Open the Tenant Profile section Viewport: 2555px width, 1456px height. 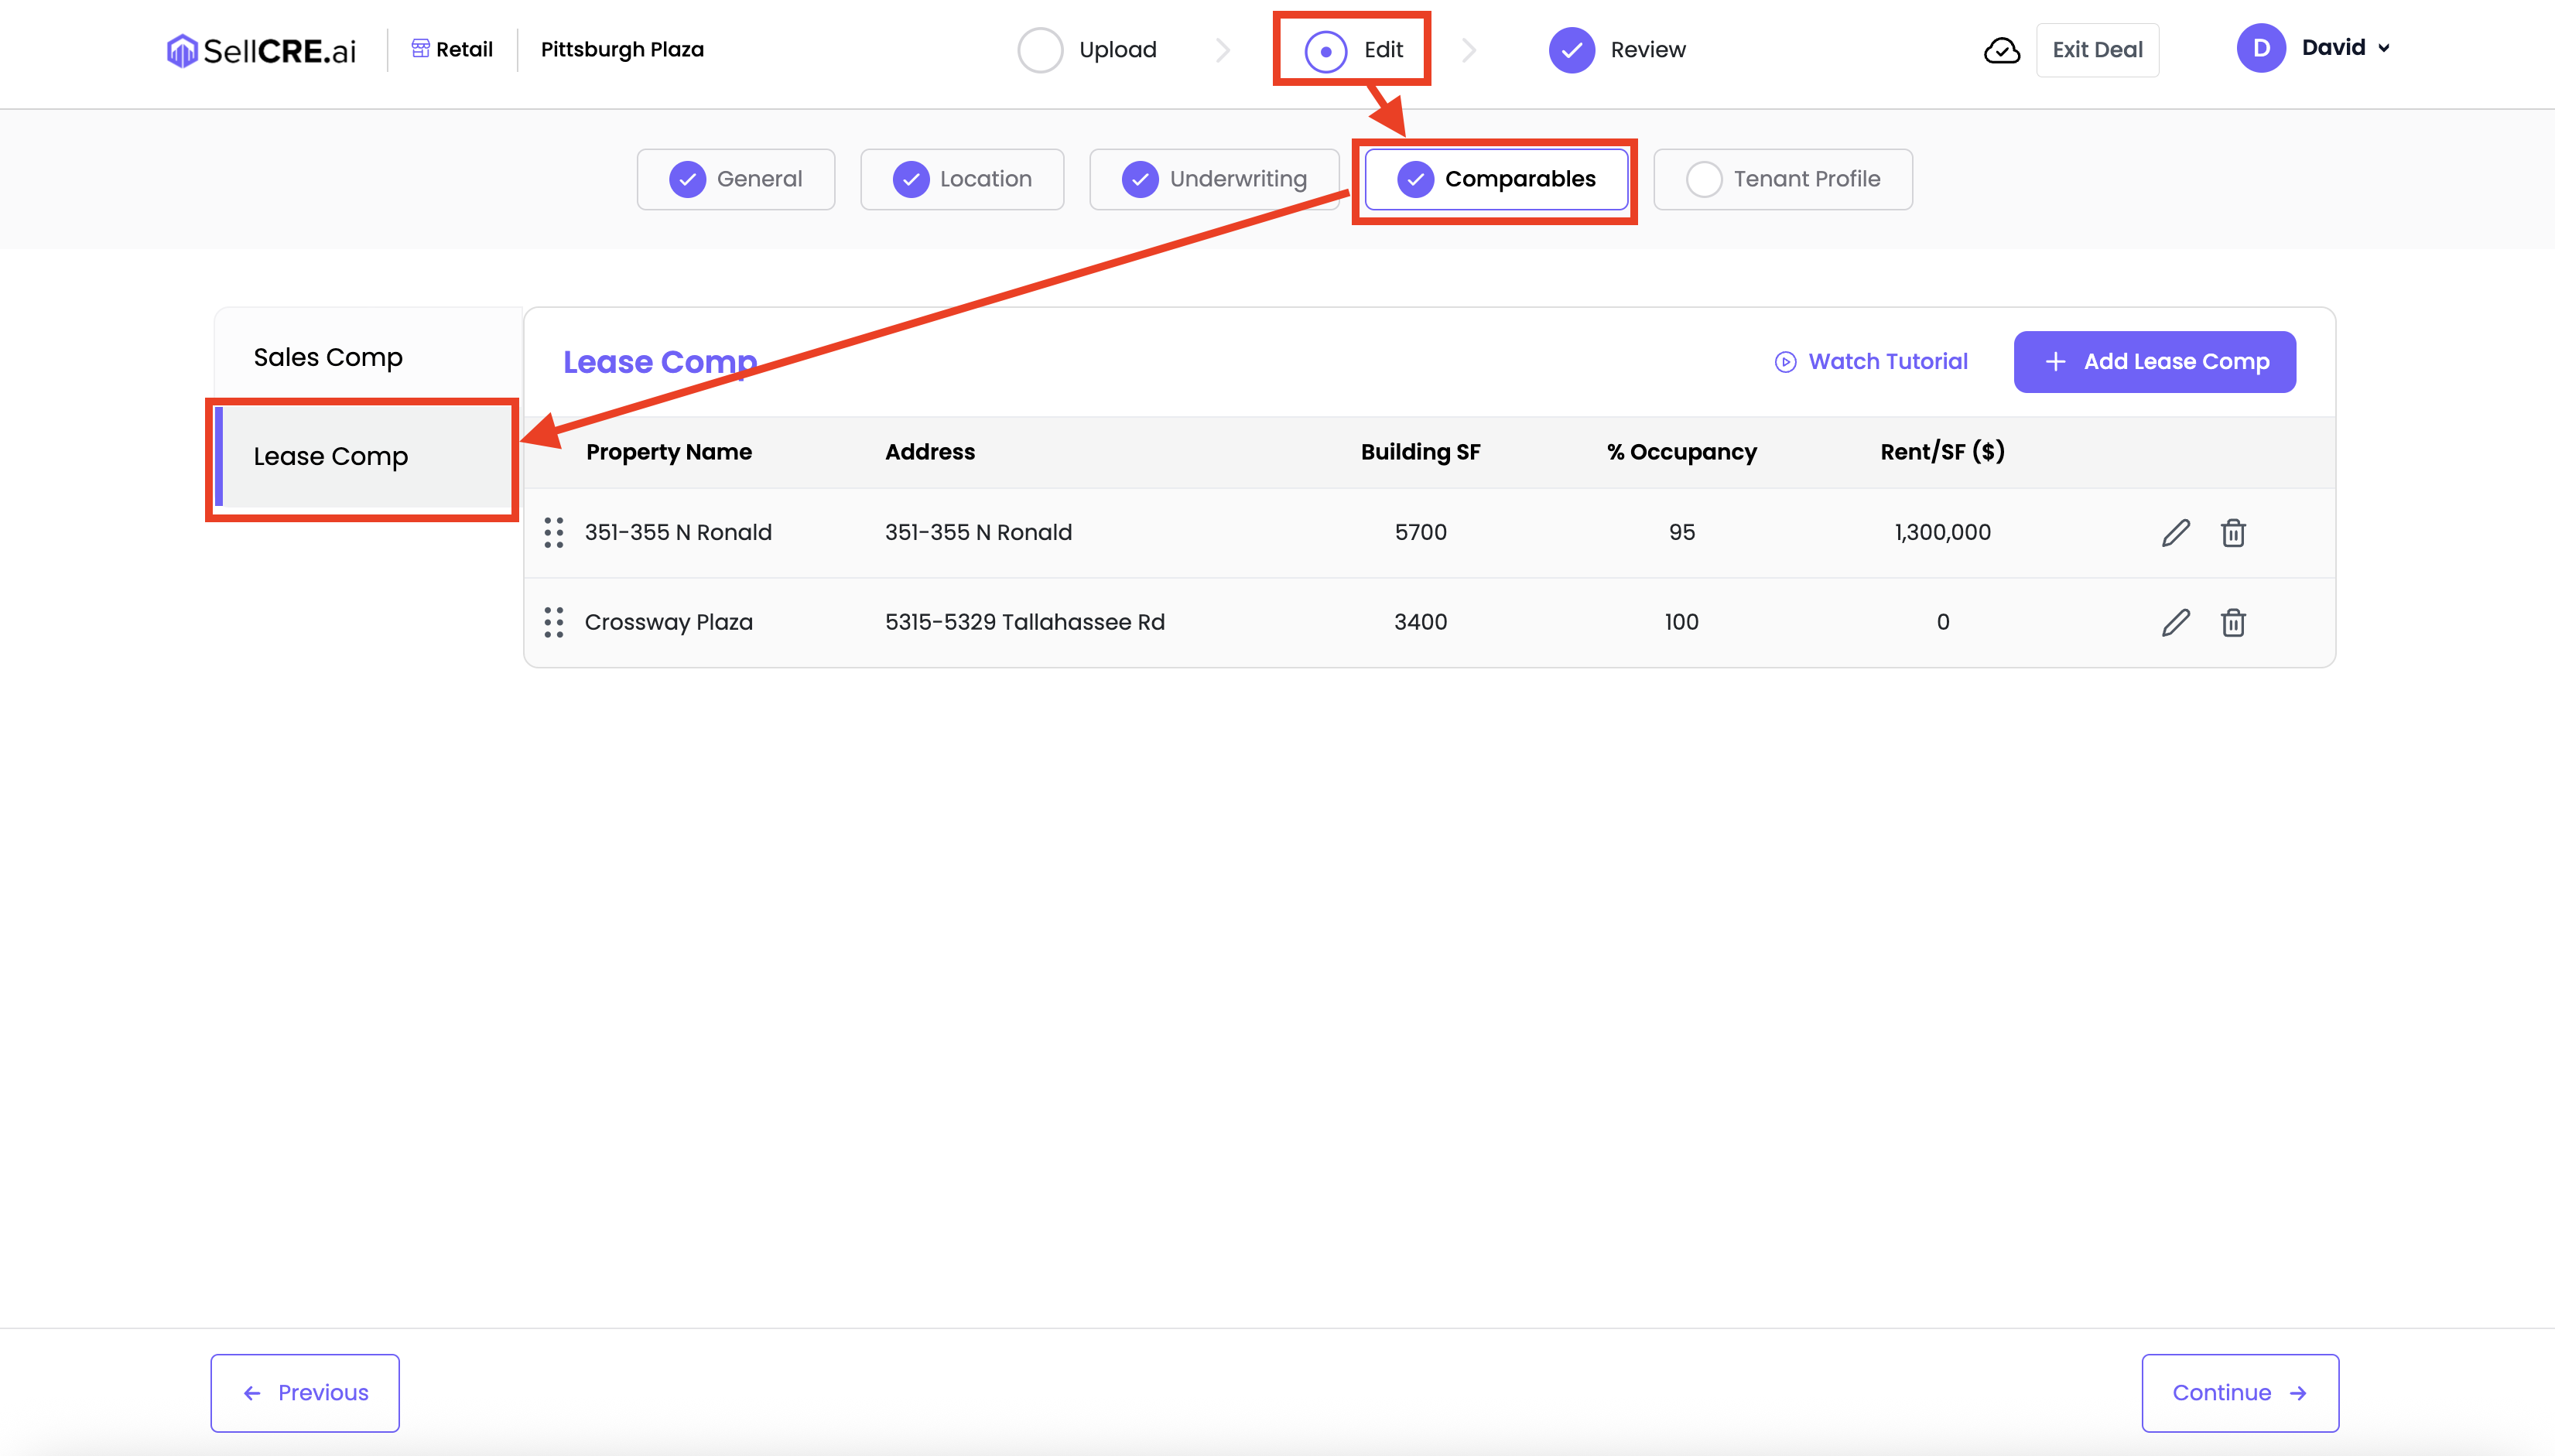click(1783, 179)
